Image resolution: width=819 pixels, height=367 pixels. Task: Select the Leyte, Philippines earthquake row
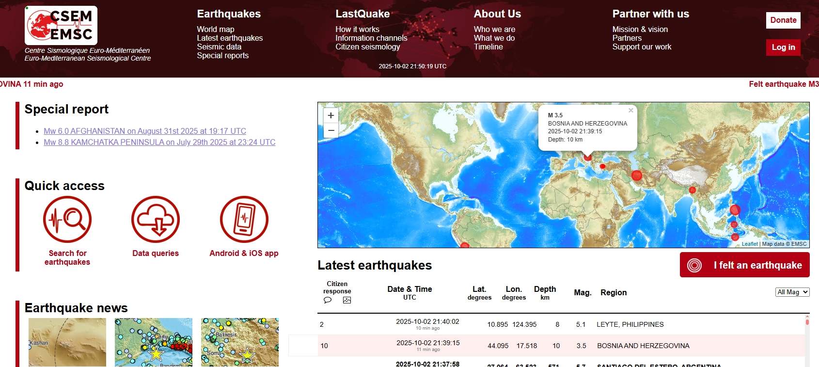click(630, 324)
